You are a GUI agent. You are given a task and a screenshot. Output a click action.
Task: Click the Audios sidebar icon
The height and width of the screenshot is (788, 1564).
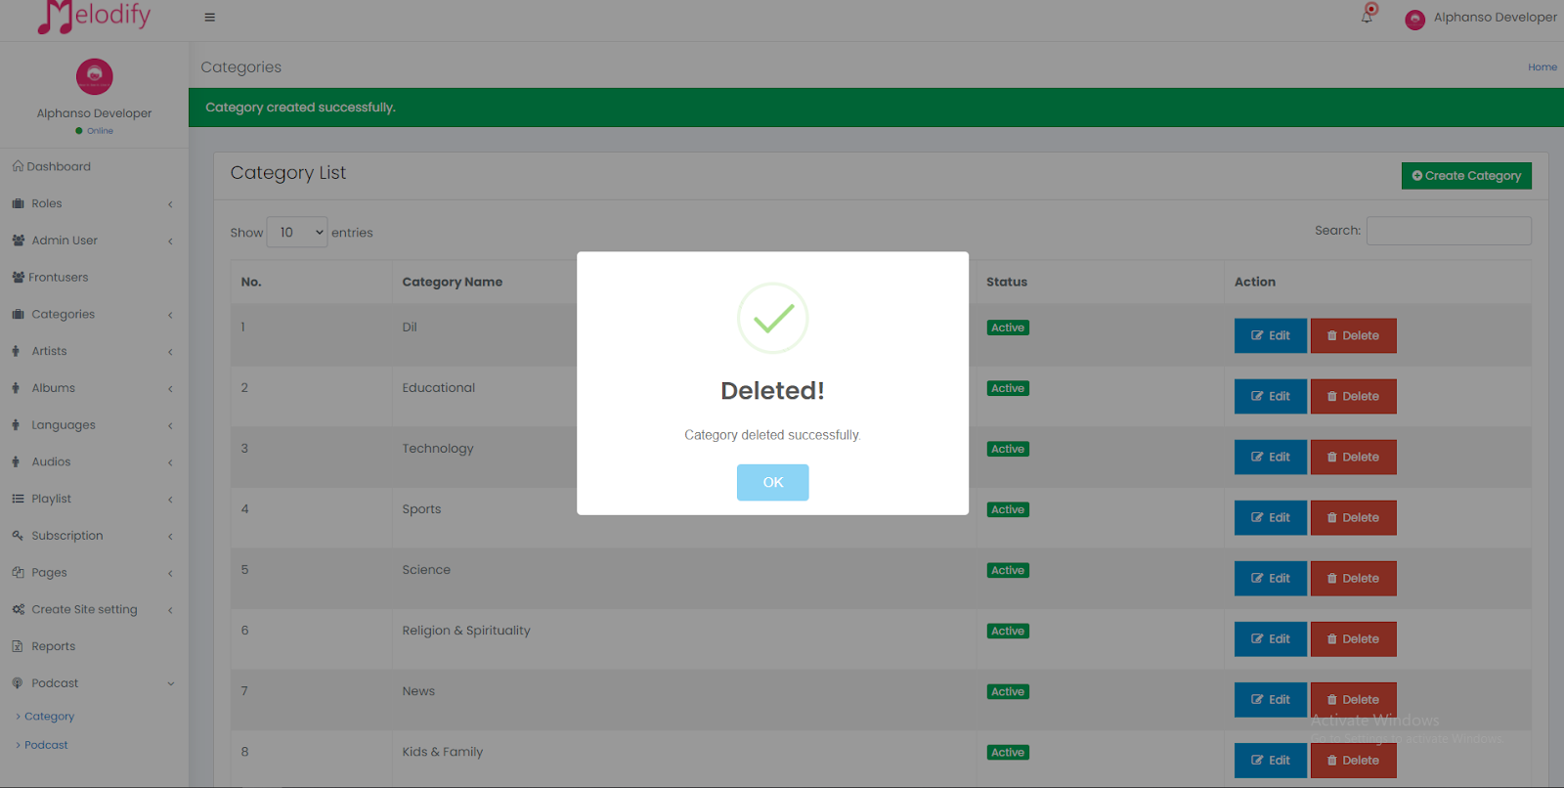click(16, 461)
